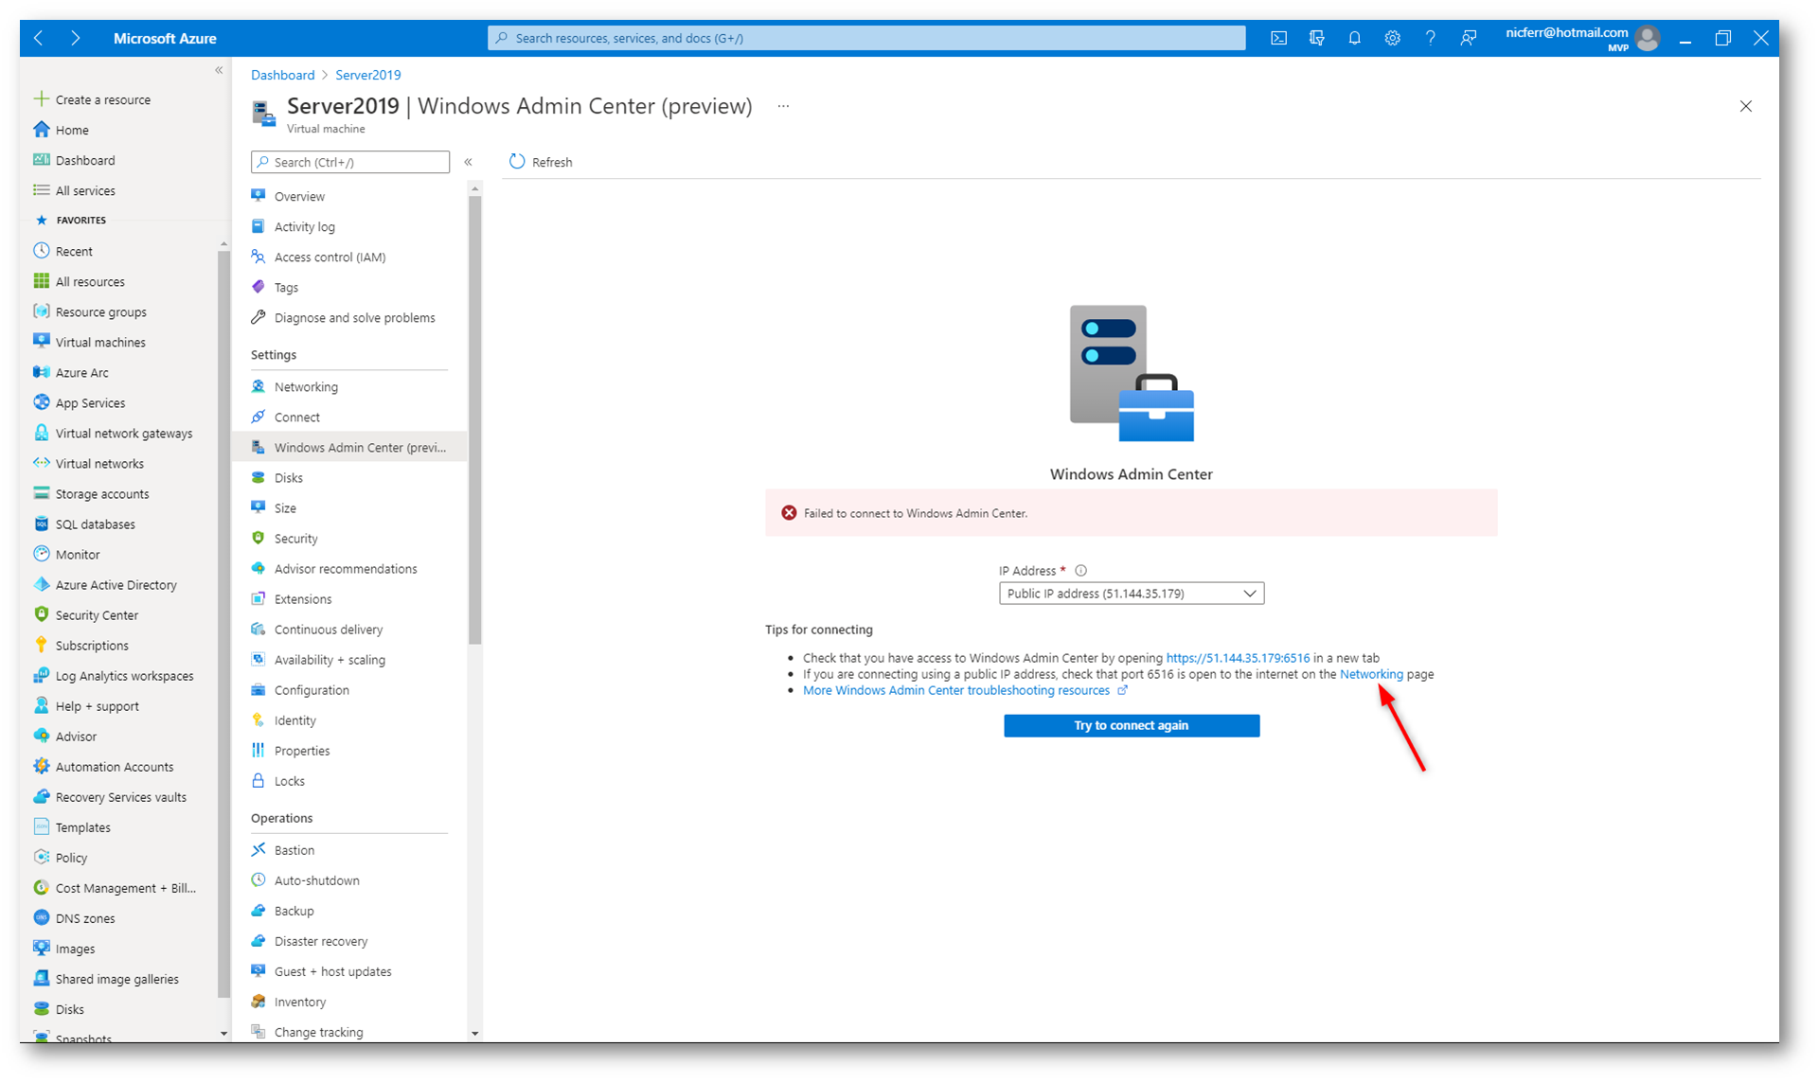
Task: Open Diagnose and solve problems
Action: click(344, 317)
